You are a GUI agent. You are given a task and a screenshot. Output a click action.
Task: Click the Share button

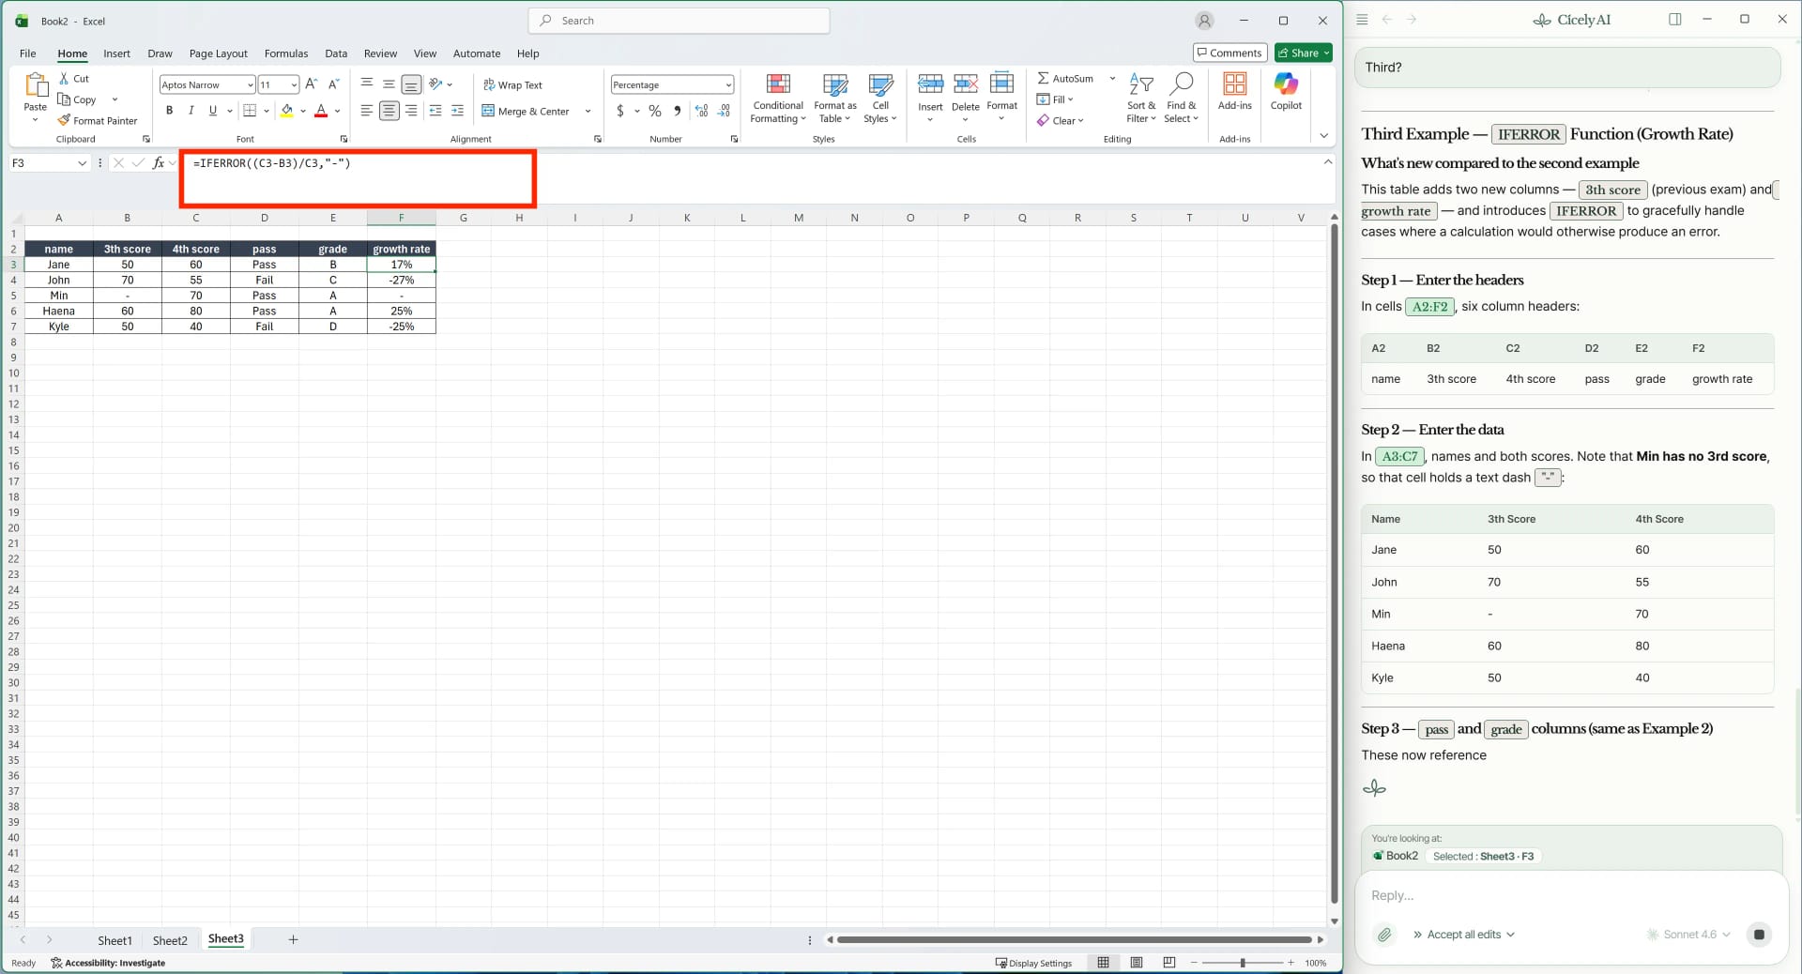(x=1302, y=53)
